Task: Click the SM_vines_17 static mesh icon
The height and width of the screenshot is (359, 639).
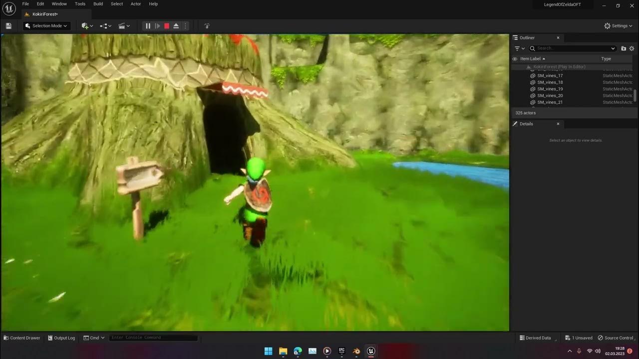Action: pos(533,76)
